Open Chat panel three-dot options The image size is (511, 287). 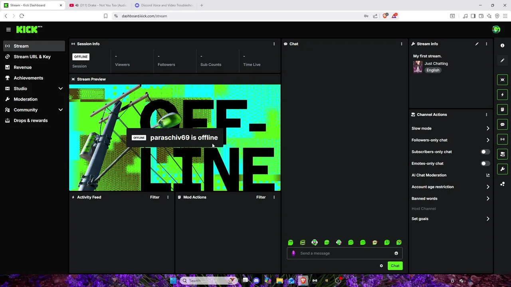click(x=402, y=44)
